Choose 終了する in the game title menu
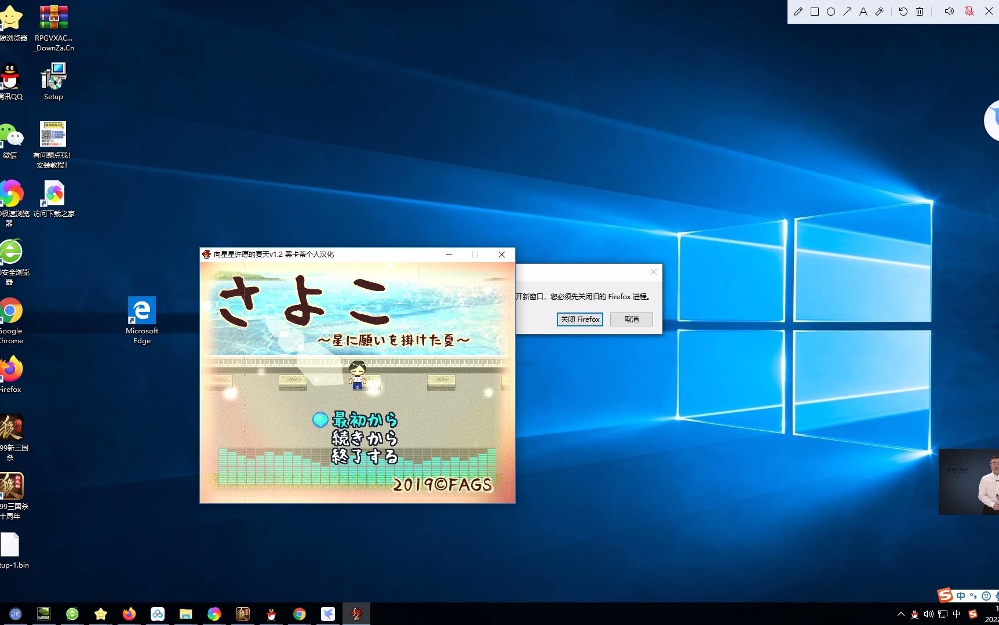Screen dimensions: 999x625 364,456
